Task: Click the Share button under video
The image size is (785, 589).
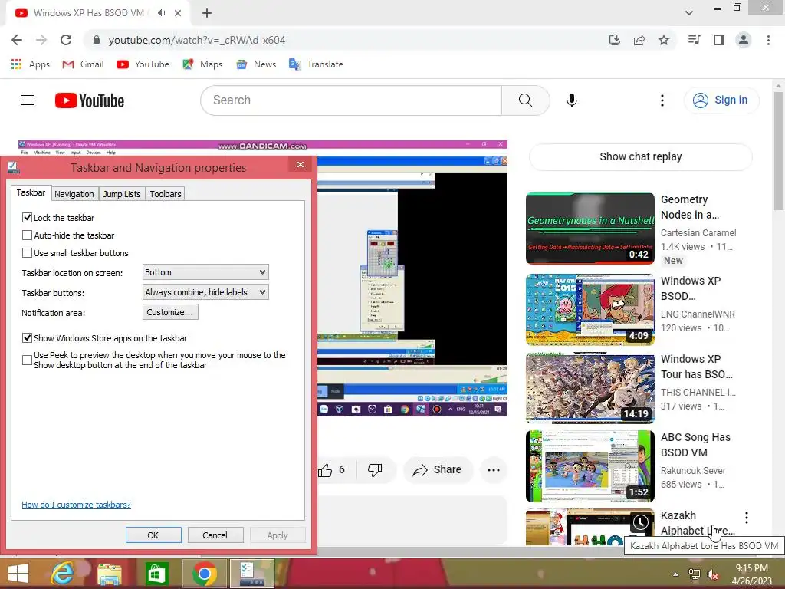Action: point(437,470)
